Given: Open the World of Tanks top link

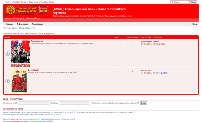Looking at the screenshot, I should tap(19, 2).
